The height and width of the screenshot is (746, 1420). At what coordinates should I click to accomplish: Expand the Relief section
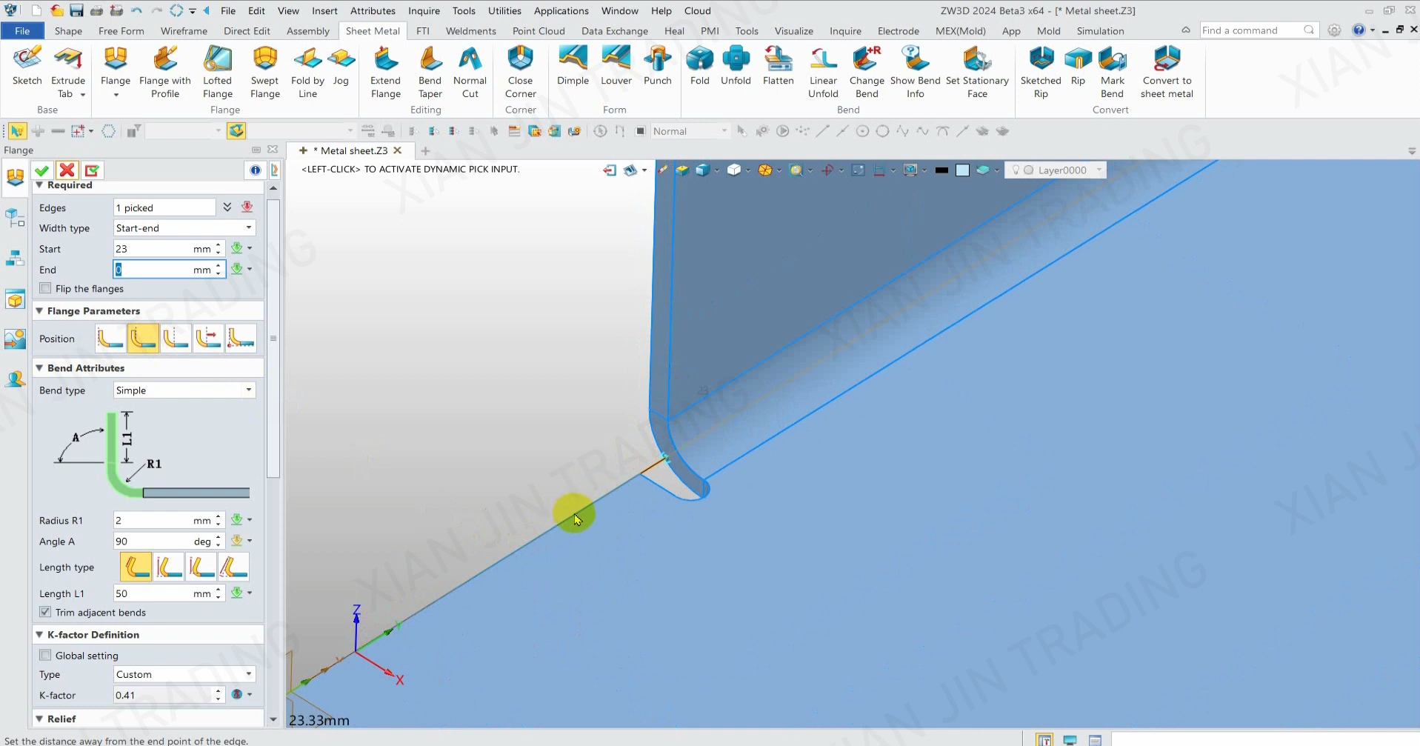(x=61, y=719)
